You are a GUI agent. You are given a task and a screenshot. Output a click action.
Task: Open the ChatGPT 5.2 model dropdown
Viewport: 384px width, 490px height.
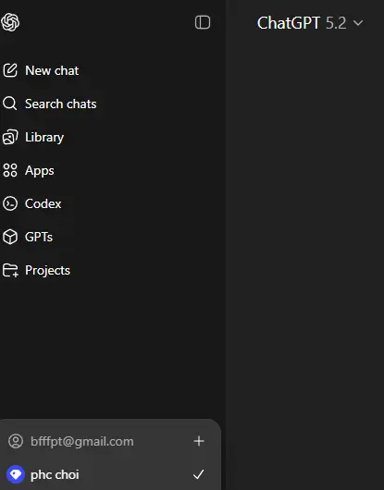coord(310,23)
